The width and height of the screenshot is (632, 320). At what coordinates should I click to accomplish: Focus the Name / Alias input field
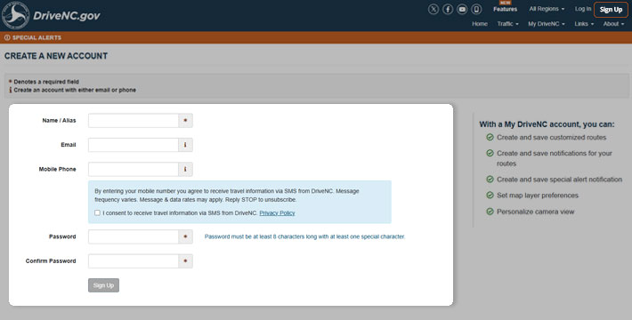(x=134, y=120)
